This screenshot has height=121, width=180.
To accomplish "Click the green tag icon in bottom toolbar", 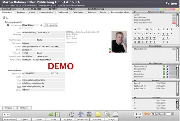I will (51, 114).
